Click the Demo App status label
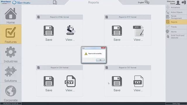 coord(176,104)
